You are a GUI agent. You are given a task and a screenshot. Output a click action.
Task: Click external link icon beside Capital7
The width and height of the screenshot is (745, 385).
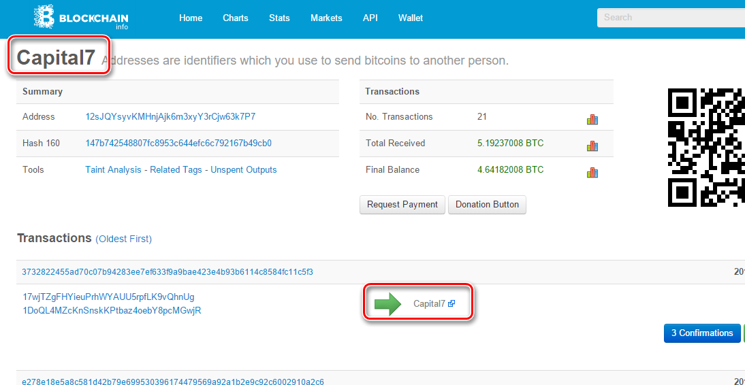tap(451, 304)
